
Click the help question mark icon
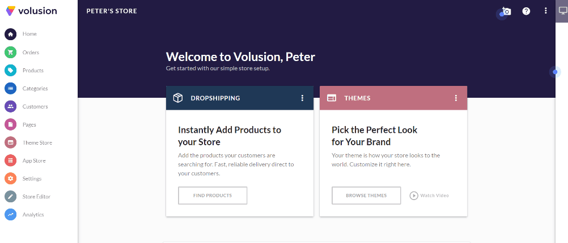[x=526, y=11]
